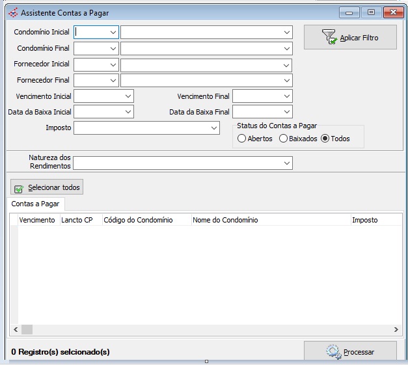
Task: Expand the Condomínio Final name dropdown
Action: tap(286, 48)
